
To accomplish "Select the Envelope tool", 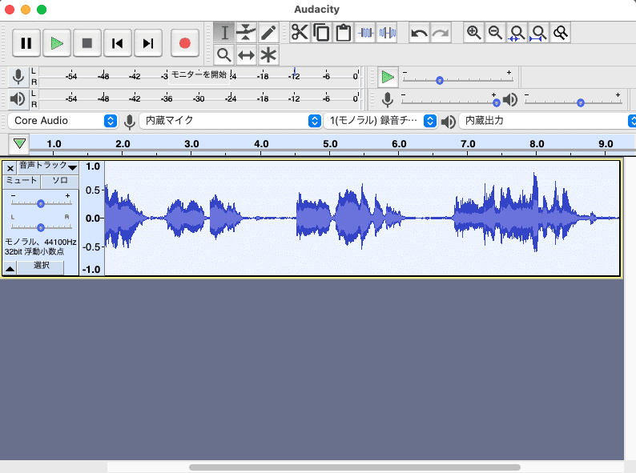I will point(246,33).
